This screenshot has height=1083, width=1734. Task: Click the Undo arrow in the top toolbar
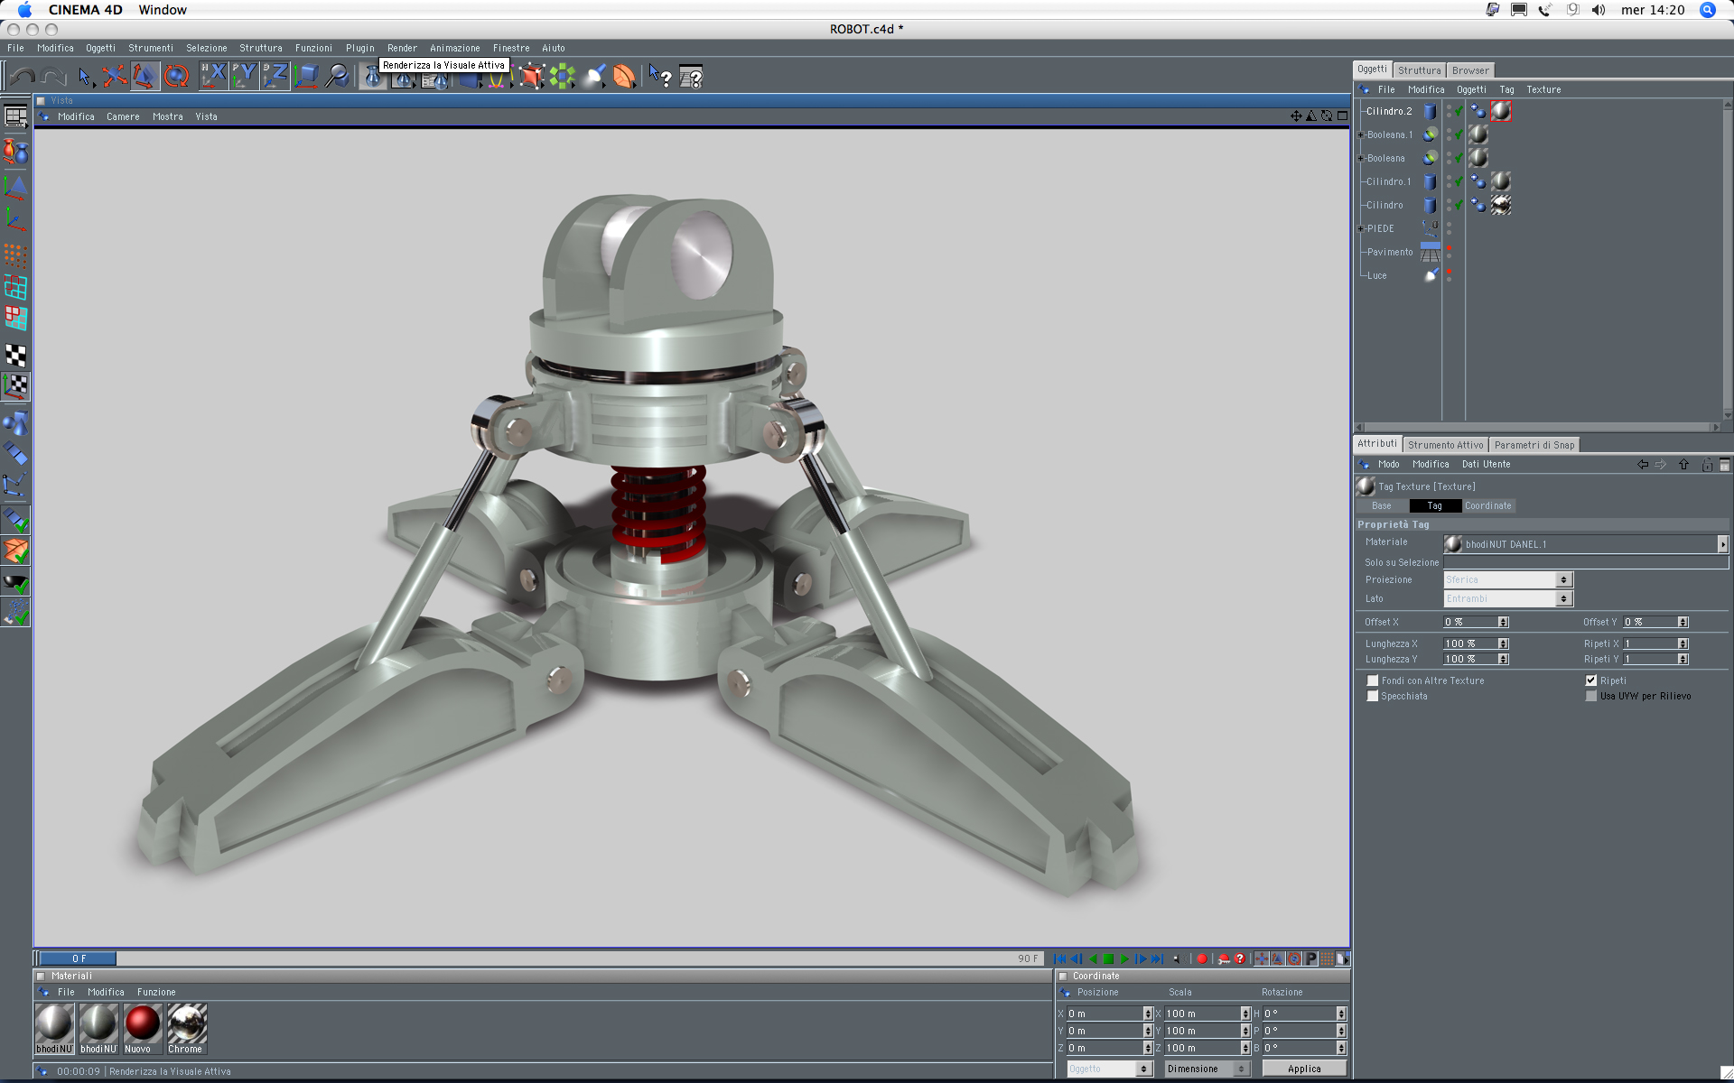tap(23, 77)
